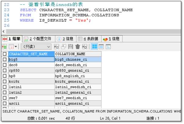Viewport: 184px width, 124px height.
Task: Click the Ln 26, Col 1 status entry
Action: [x=110, y=118]
